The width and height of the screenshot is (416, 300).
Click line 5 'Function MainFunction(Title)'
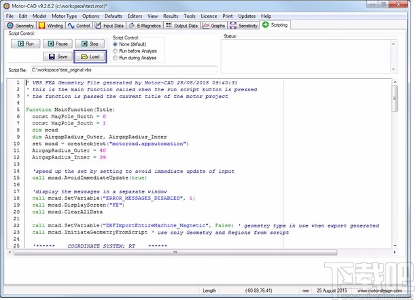70,110
